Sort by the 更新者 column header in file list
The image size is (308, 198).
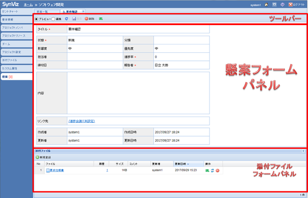click(162, 164)
